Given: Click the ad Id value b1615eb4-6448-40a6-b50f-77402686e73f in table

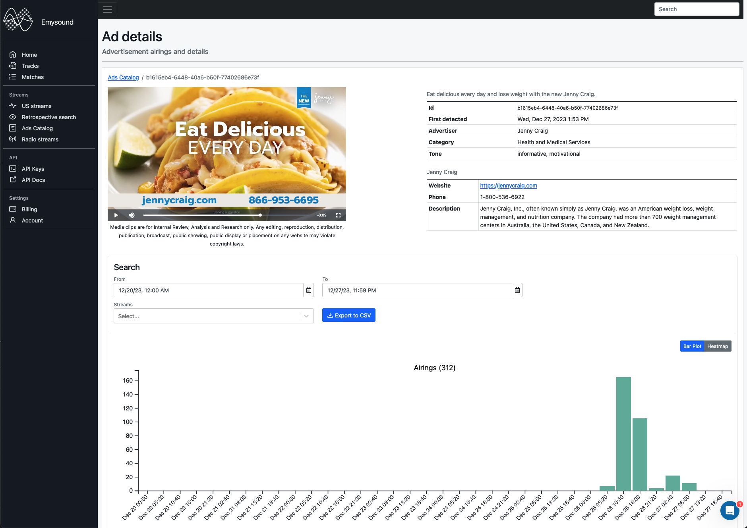Looking at the screenshot, I should tap(567, 108).
